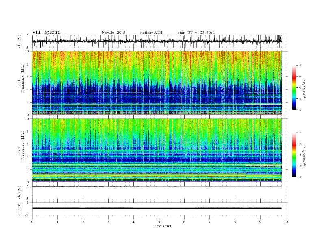Click the "-5" tick on ch.4(V) axis
Image resolution: width=322 pixels, height=249 pixels.
point(28,215)
